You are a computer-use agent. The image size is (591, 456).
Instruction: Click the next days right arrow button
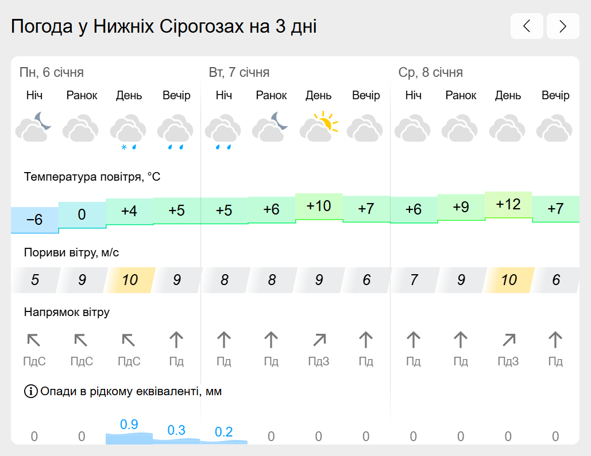[563, 26]
